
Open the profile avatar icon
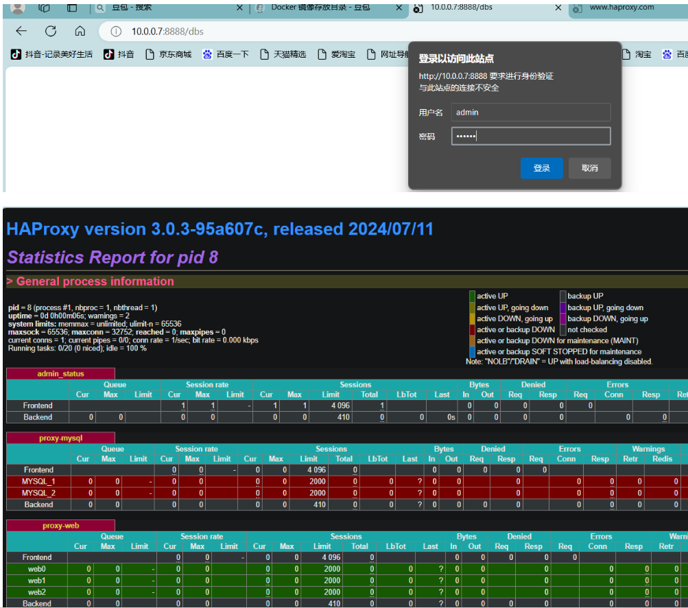tap(18, 8)
